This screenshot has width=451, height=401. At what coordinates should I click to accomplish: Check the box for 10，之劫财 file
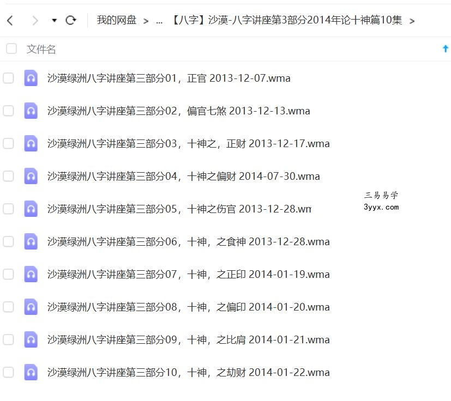click(x=8, y=372)
